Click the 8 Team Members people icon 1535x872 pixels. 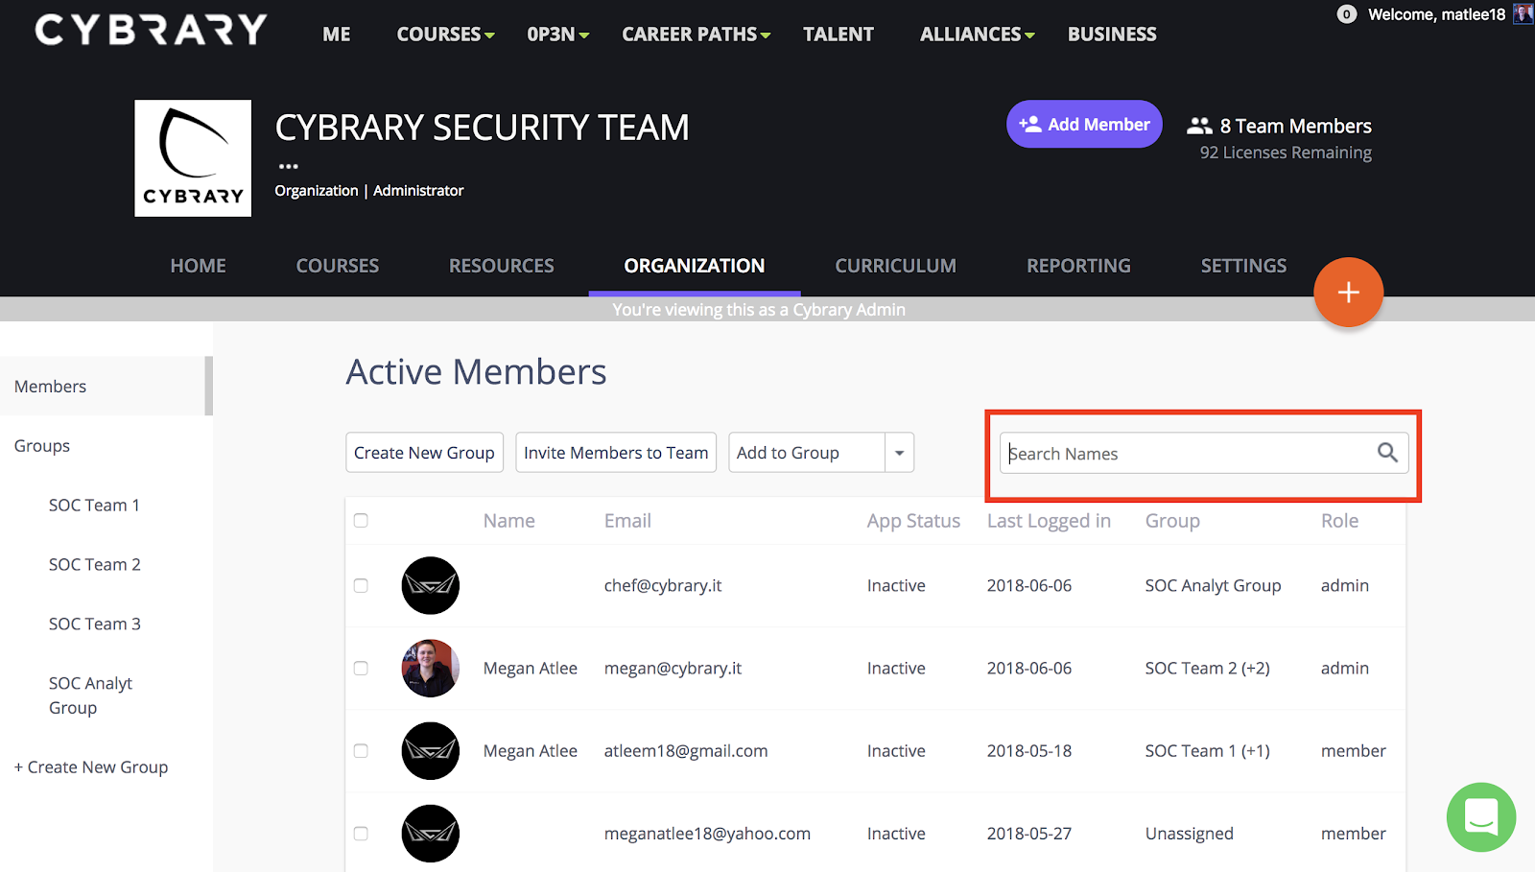[1199, 126]
